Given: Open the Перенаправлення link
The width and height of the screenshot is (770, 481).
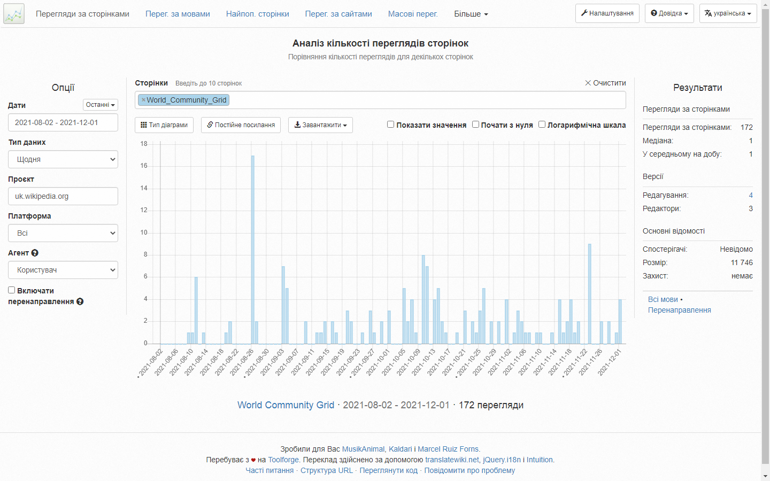Looking at the screenshot, I should pyautogui.click(x=680, y=310).
